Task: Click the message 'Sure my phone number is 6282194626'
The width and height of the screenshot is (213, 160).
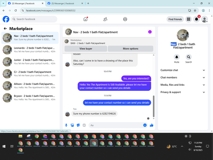Action: (x=95, y=113)
